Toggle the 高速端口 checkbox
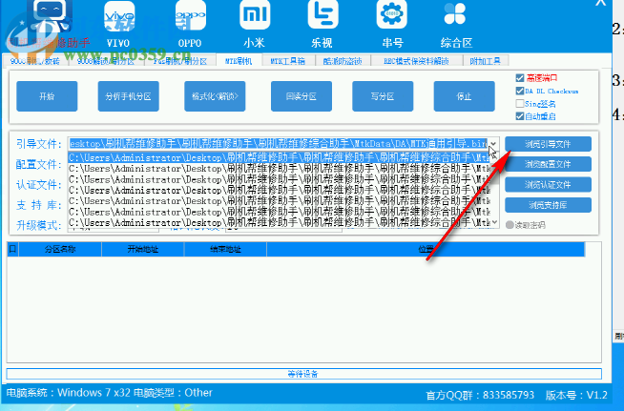This screenshot has height=411, width=624. pyautogui.click(x=520, y=78)
